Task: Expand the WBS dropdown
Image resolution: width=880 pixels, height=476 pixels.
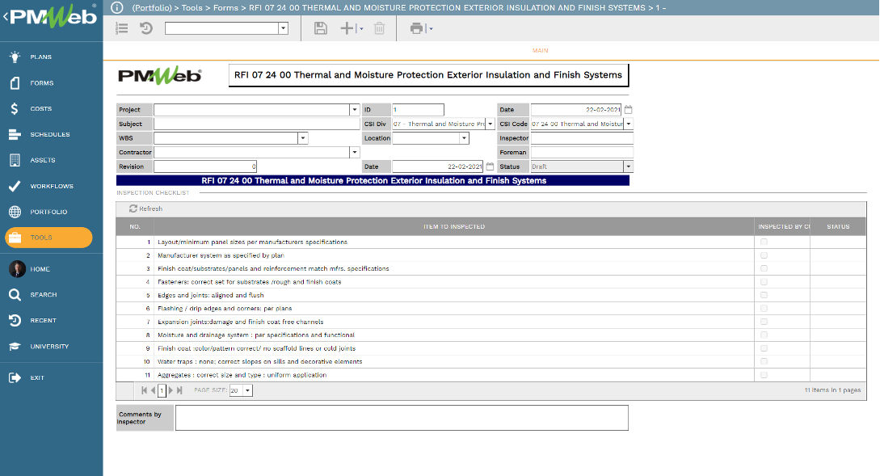Action: [303, 137]
